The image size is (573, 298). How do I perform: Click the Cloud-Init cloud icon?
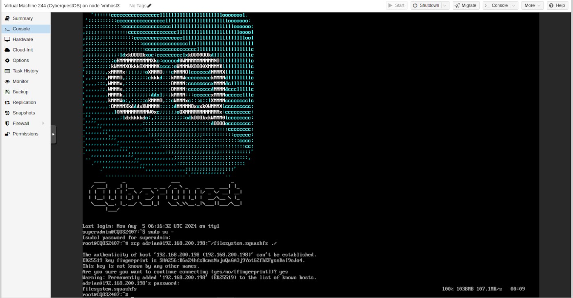click(x=7, y=50)
